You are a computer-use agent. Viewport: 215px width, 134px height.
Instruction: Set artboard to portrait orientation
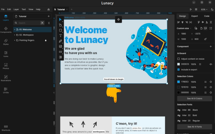click(201, 28)
